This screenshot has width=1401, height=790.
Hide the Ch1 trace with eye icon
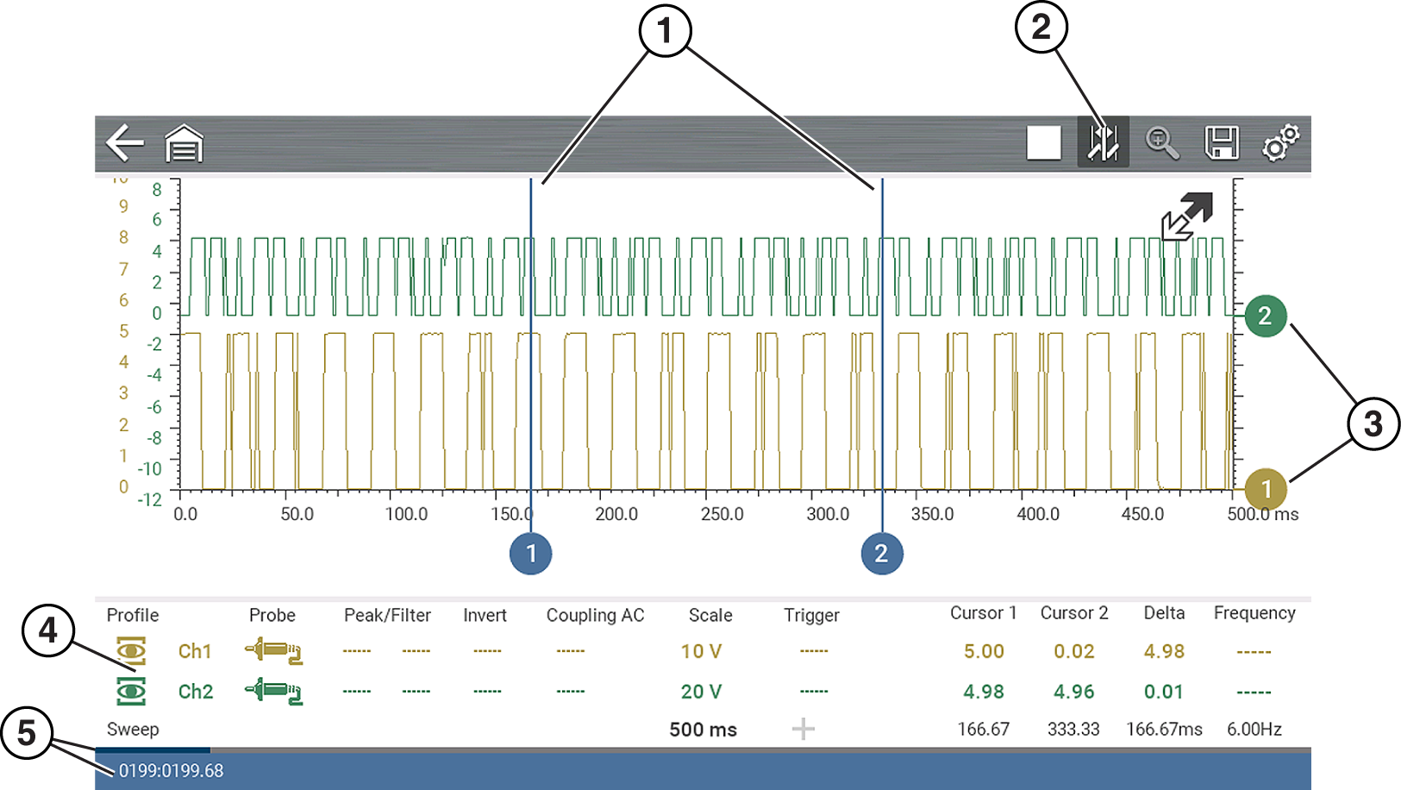pos(131,651)
